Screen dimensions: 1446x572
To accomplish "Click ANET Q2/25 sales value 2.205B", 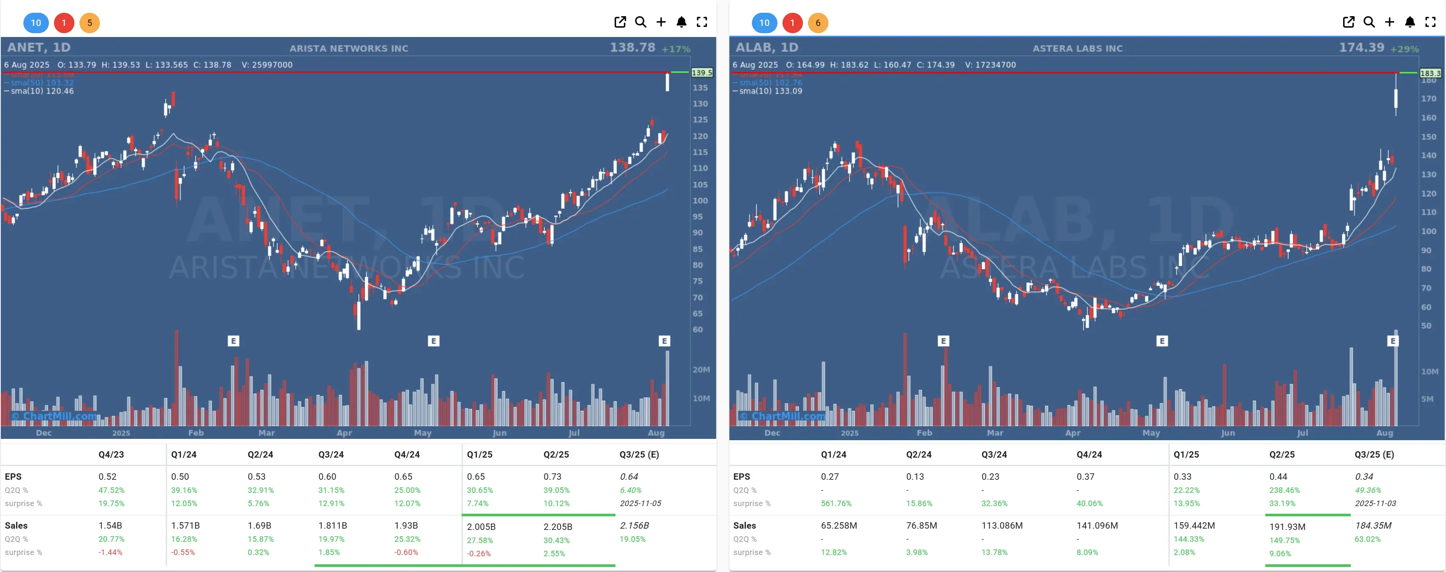I will coord(558,527).
